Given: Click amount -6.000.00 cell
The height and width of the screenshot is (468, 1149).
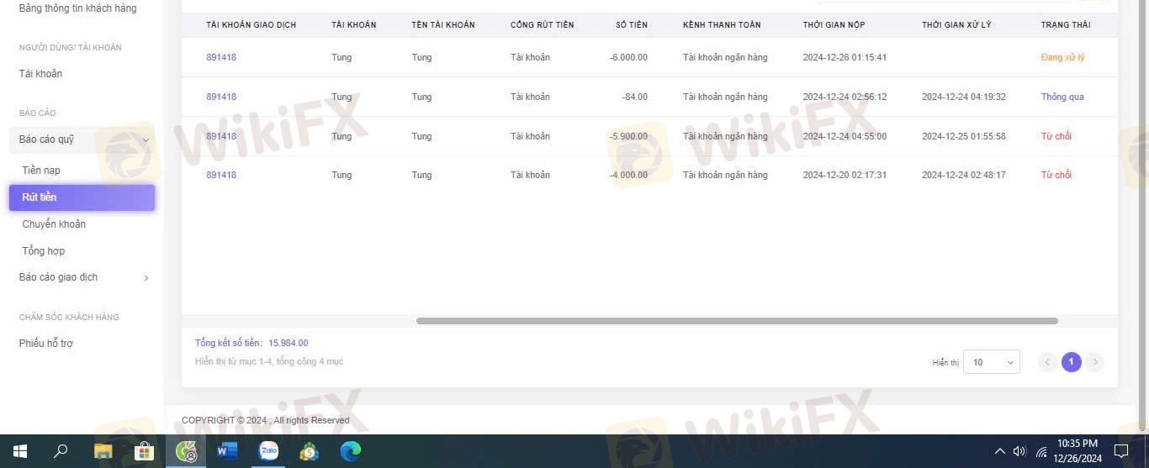Looking at the screenshot, I should click(x=628, y=57).
